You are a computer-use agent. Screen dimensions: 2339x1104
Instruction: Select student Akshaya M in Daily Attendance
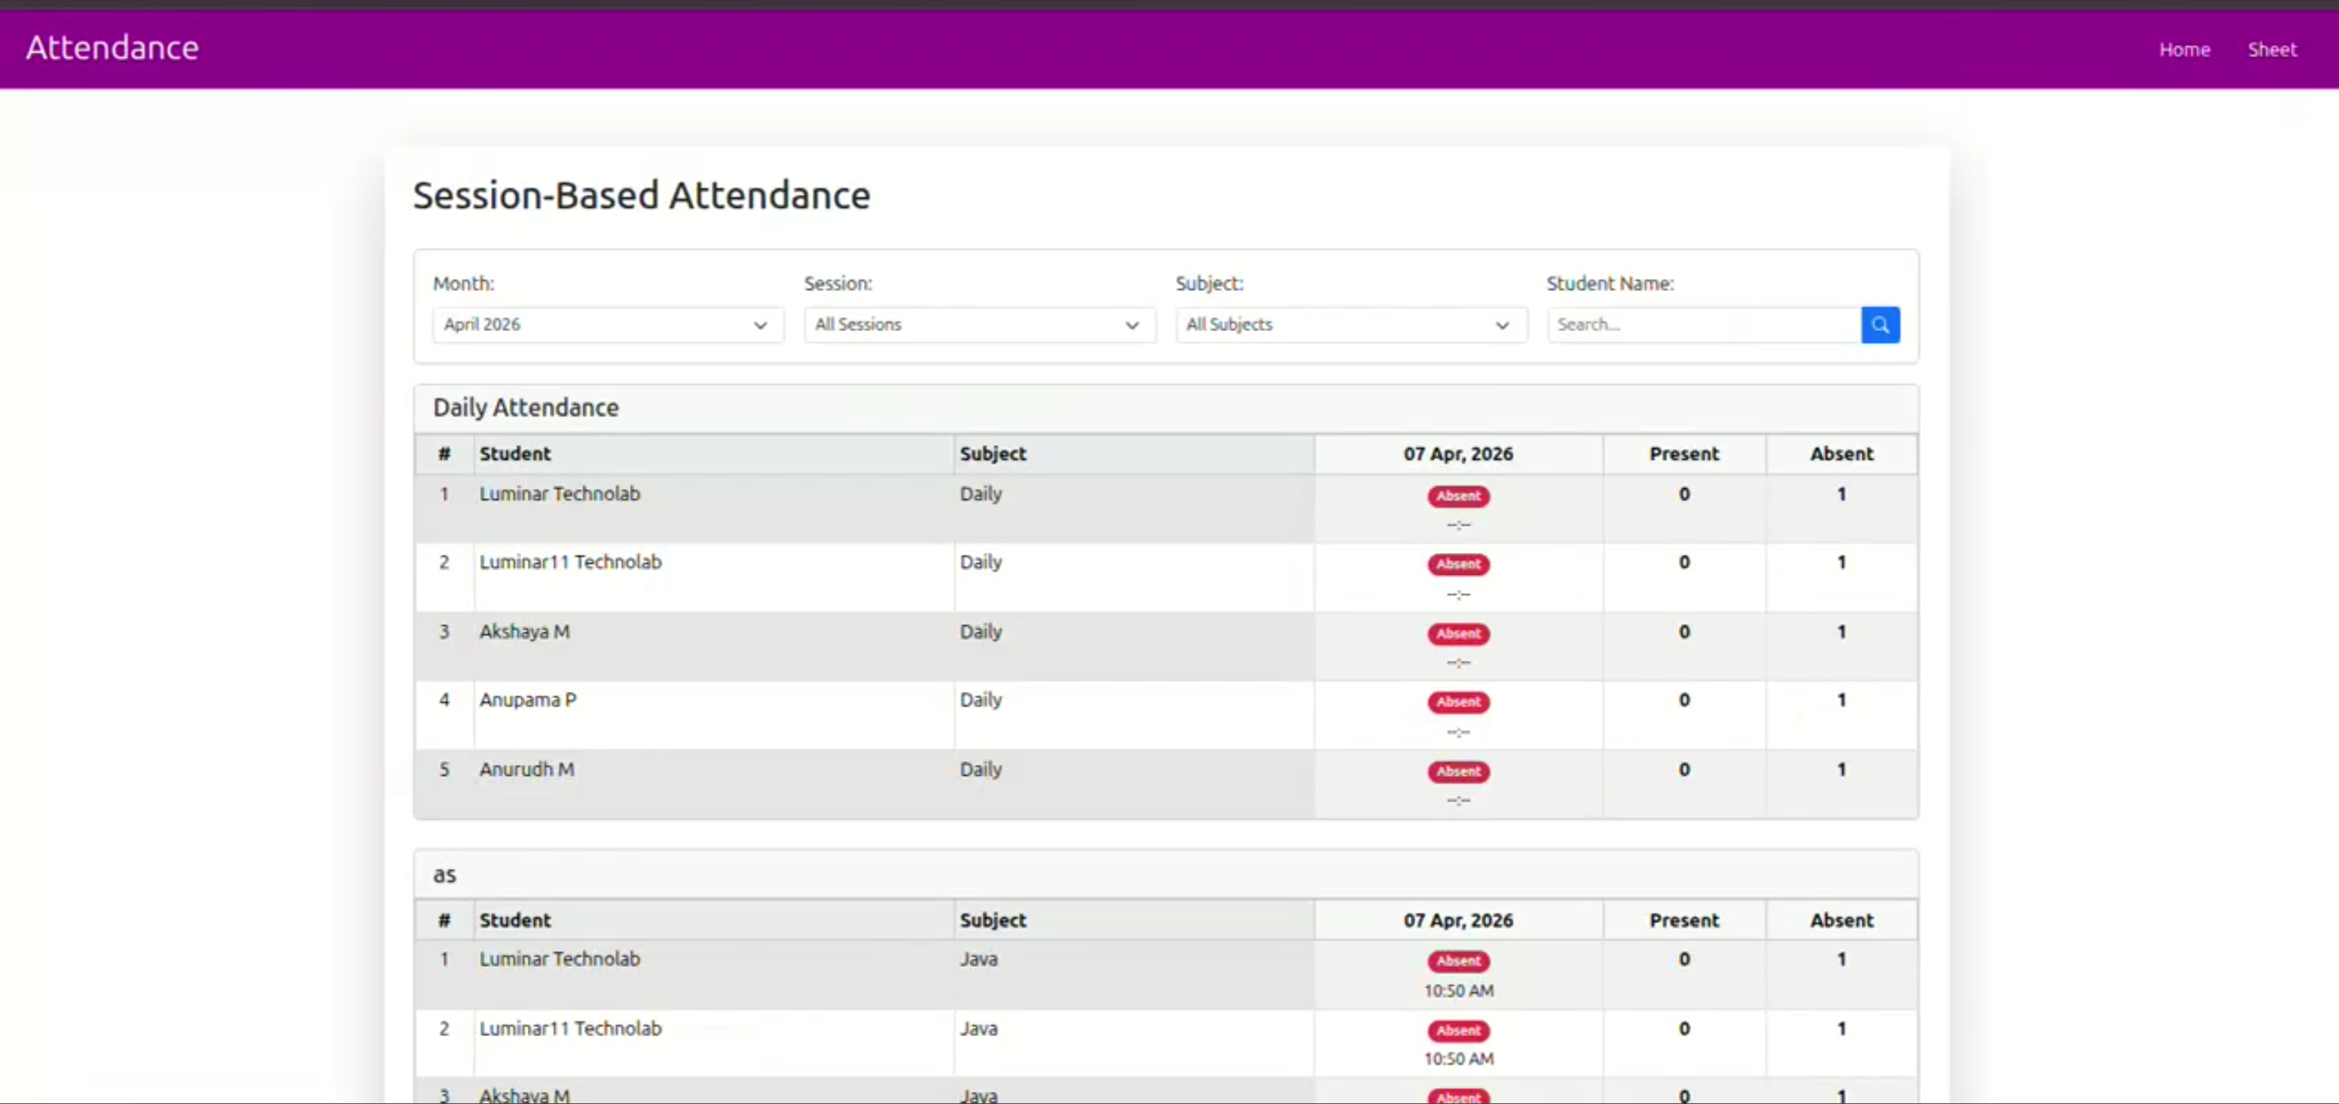[x=525, y=632]
